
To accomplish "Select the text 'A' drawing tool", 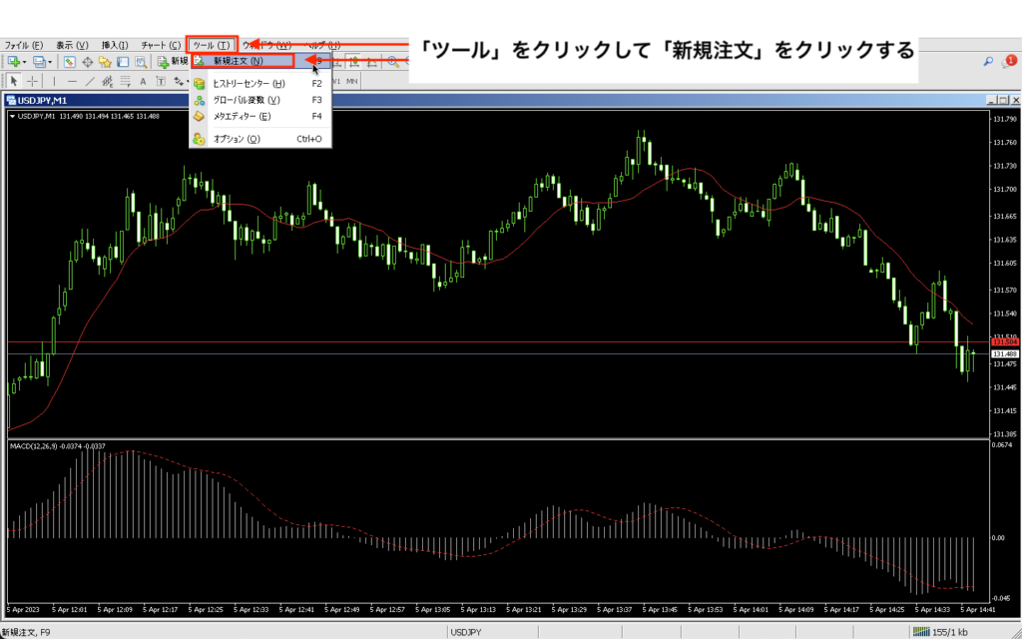I will [144, 82].
